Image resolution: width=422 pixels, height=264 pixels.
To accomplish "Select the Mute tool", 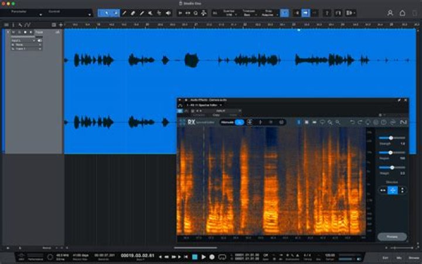I will (x=151, y=13).
